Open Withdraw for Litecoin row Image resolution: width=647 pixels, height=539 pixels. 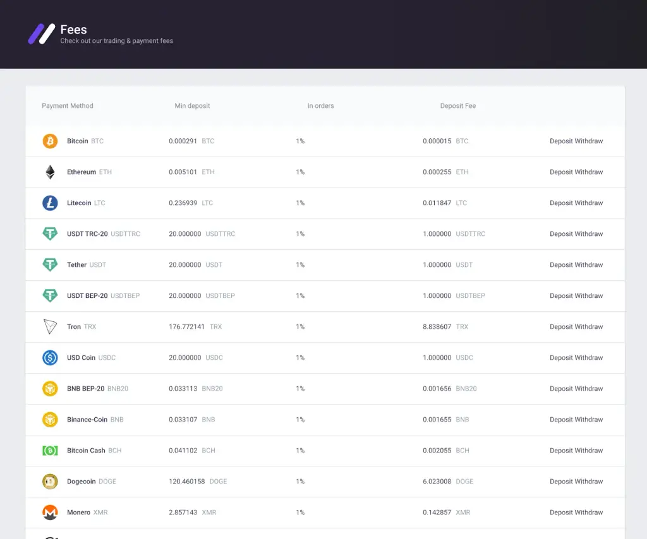(x=588, y=203)
